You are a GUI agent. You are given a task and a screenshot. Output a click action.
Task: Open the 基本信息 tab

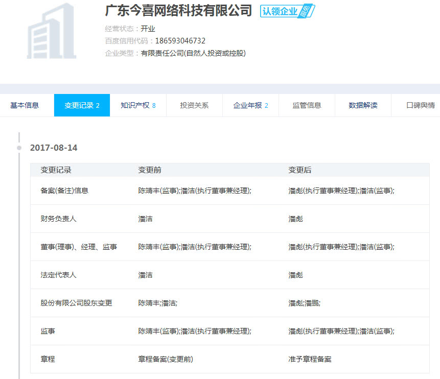pyautogui.click(x=25, y=105)
